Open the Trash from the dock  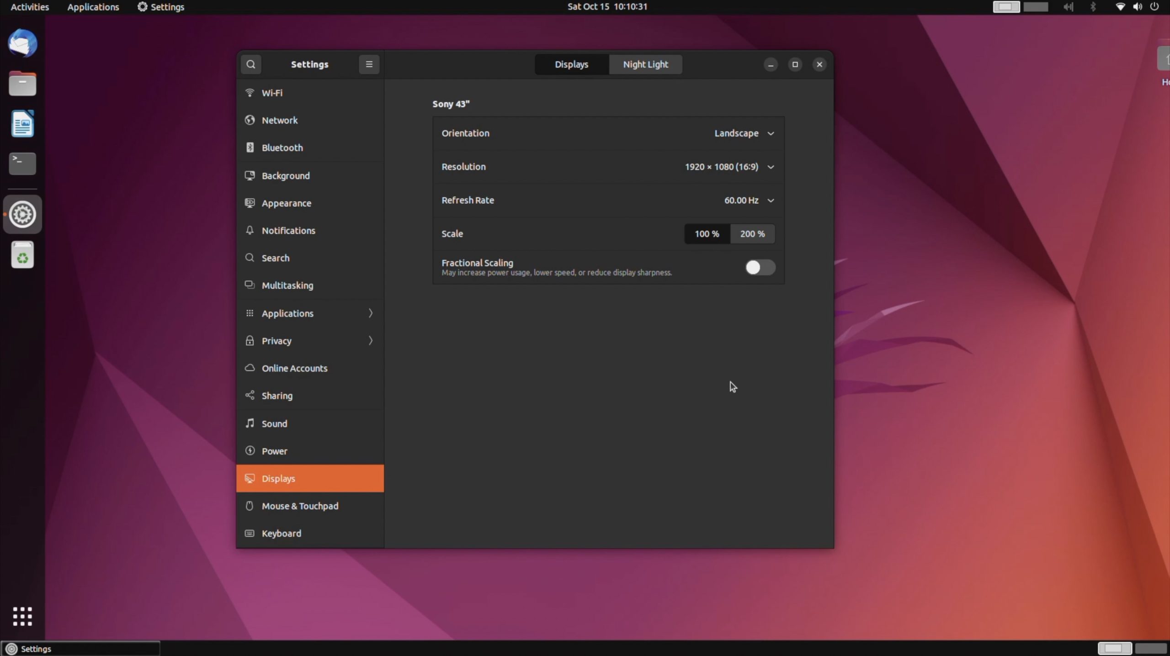click(x=22, y=255)
